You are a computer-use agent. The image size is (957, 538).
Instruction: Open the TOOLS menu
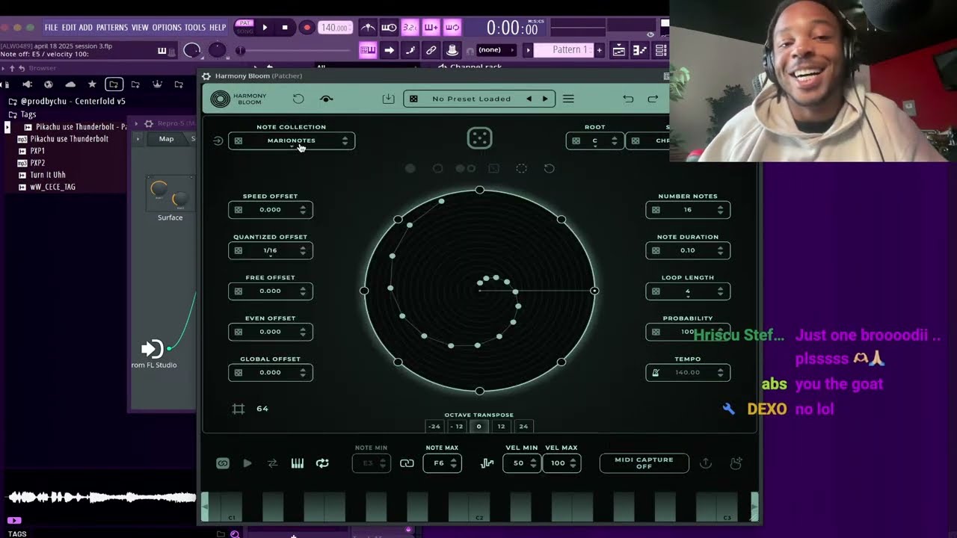pos(195,28)
